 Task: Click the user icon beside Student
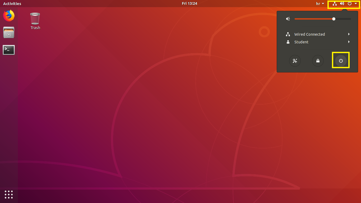coord(288,42)
